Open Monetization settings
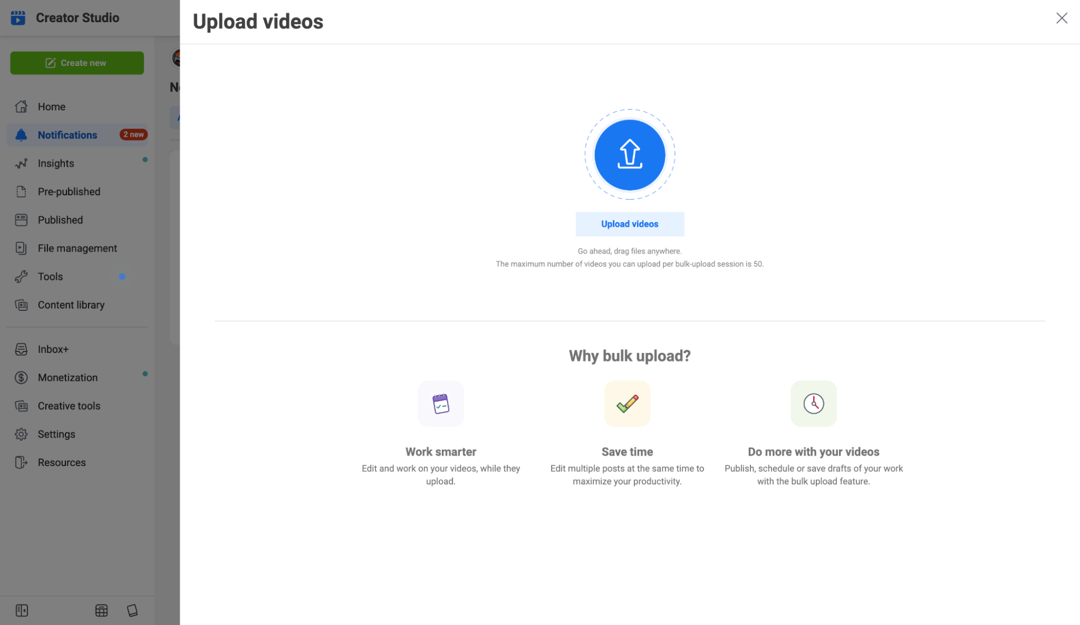Viewport: 1080px width, 625px height. pos(67,377)
